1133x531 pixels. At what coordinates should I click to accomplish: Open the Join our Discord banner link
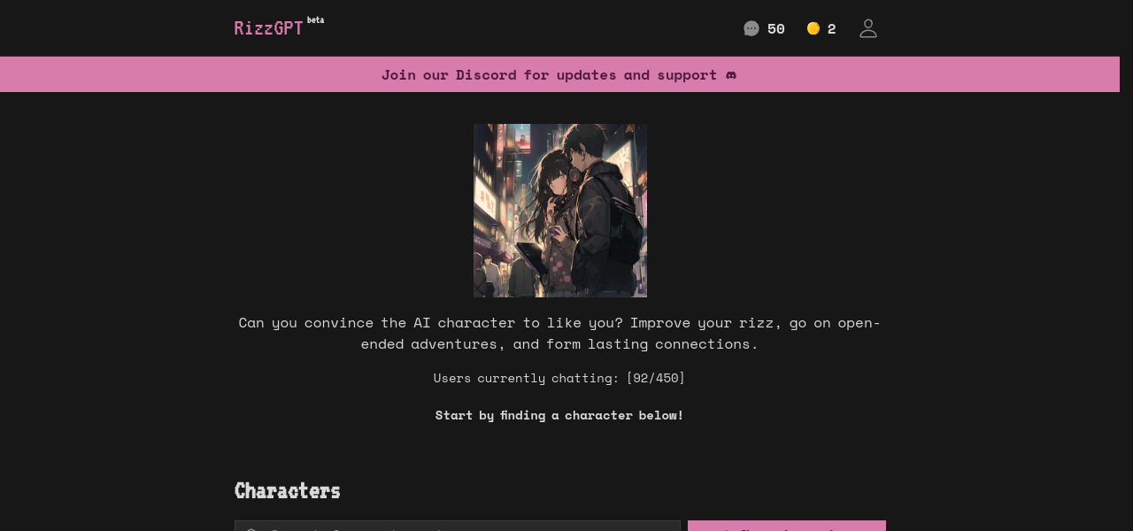point(549,75)
